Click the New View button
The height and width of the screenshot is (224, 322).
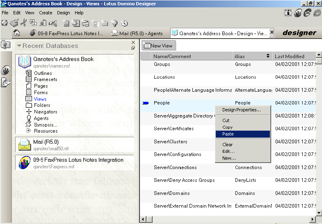coord(158,45)
